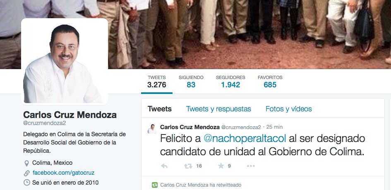Open more options ellipsis on tweet

251,166
